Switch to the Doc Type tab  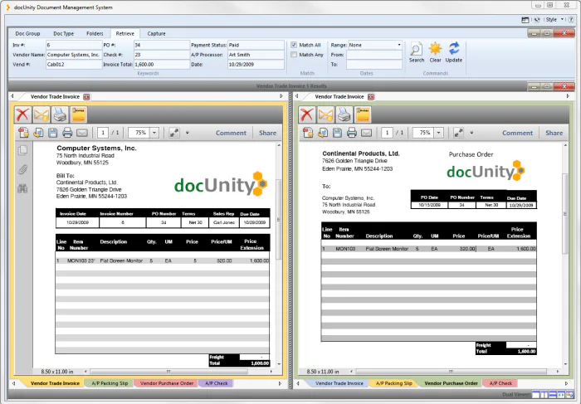pyautogui.click(x=63, y=33)
